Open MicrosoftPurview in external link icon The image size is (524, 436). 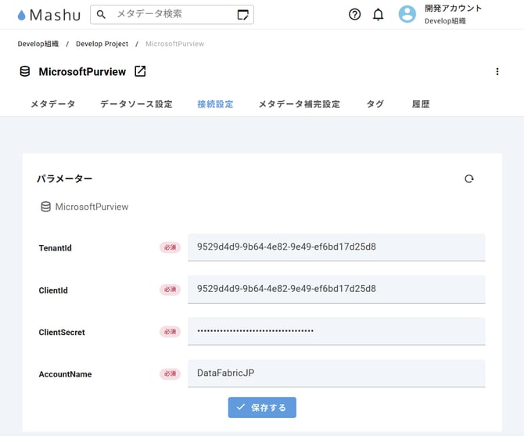tap(140, 71)
